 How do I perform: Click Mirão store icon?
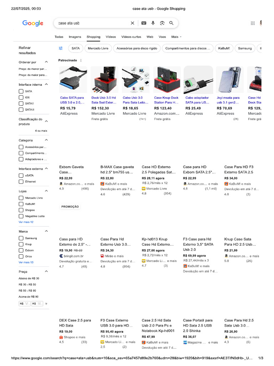[102, 256]
